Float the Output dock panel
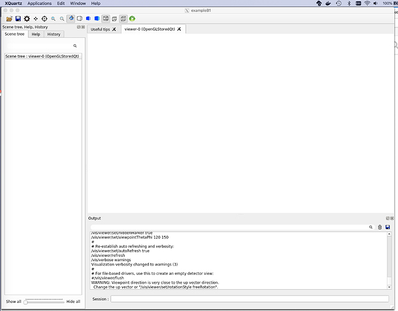The image size is (398, 311). coord(387,218)
